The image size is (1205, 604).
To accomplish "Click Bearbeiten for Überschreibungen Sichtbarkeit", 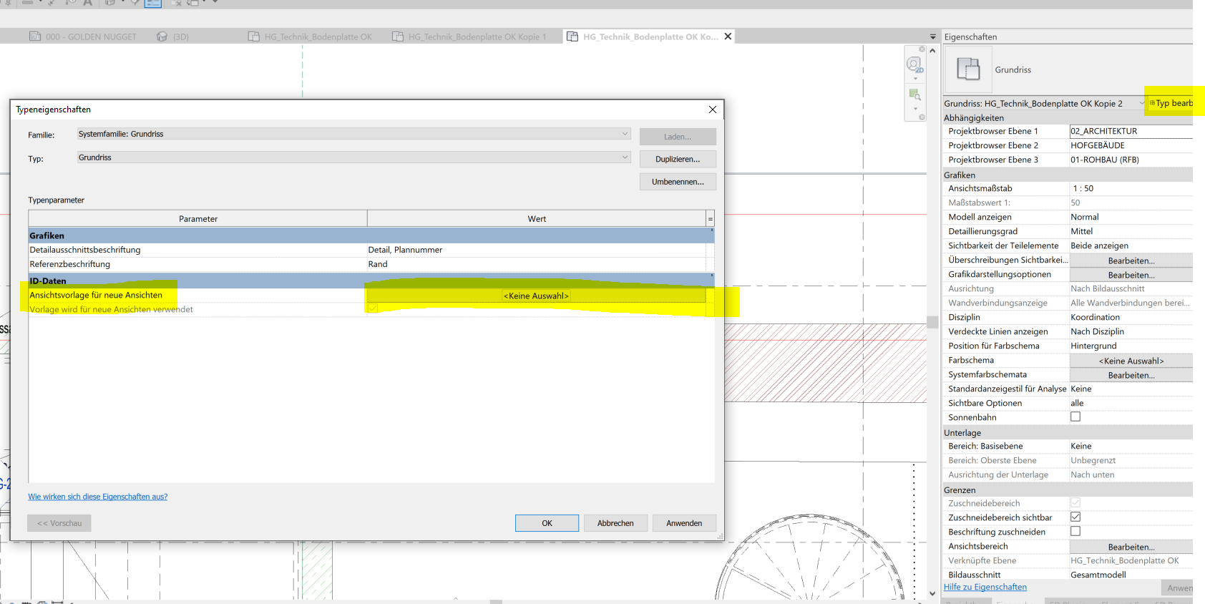I will (x=1131, y=260).
